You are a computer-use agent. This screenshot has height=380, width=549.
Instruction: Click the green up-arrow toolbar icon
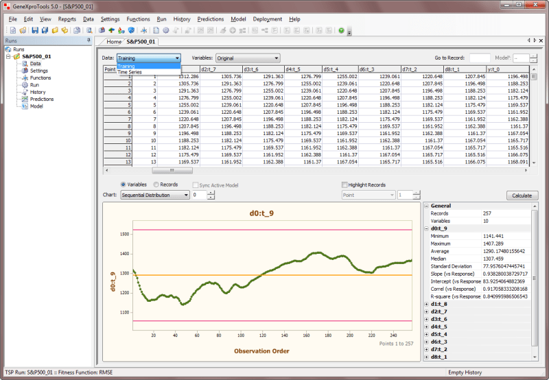click(112, 30)
